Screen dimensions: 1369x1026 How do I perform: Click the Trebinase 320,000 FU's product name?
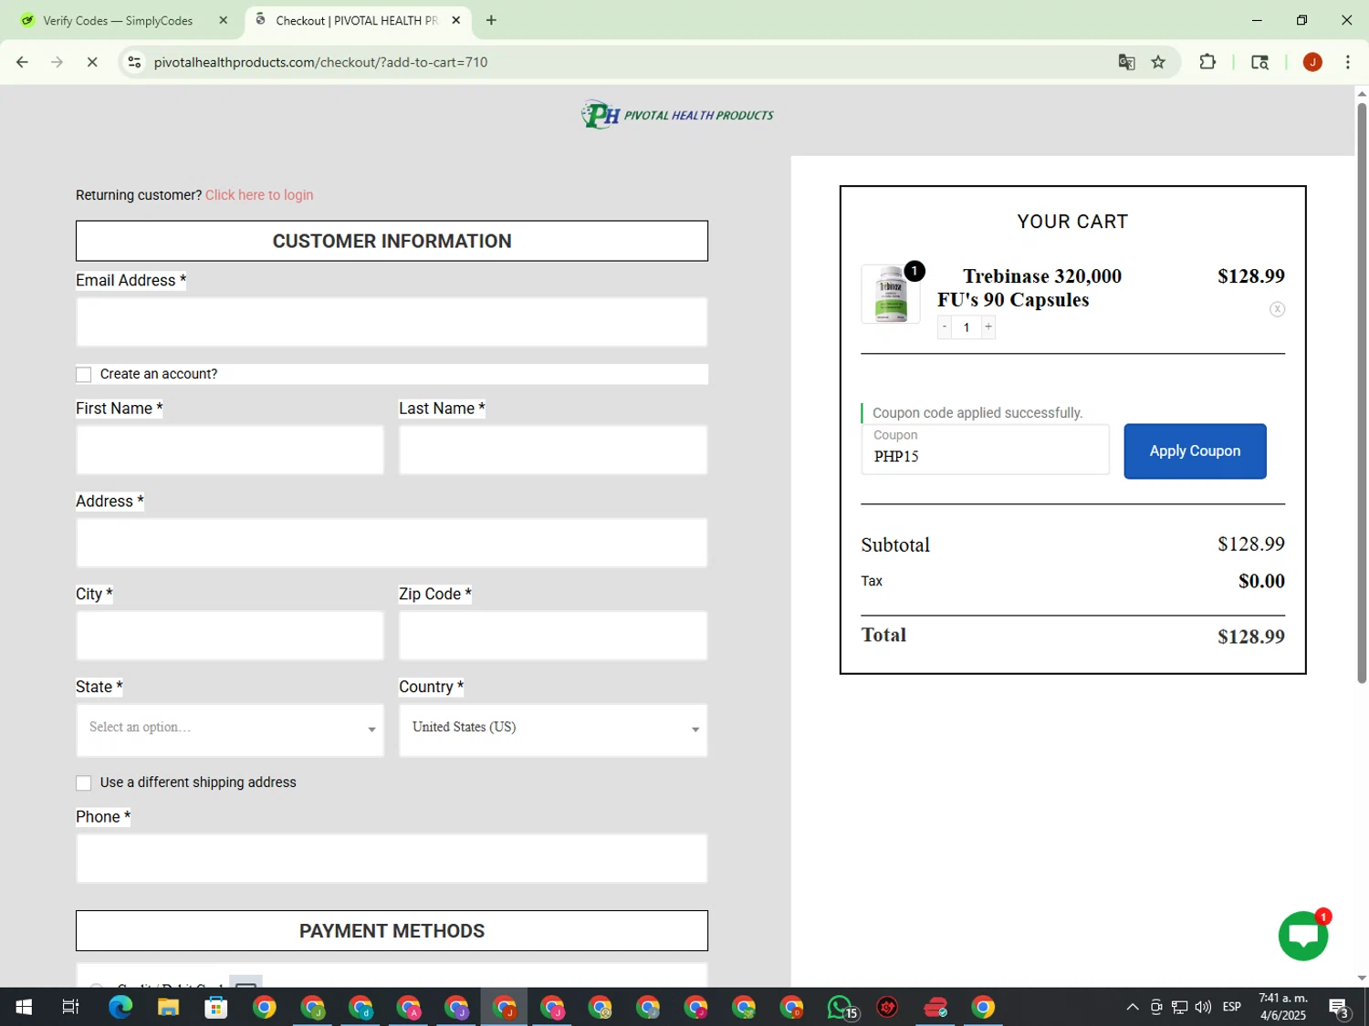1029,287
